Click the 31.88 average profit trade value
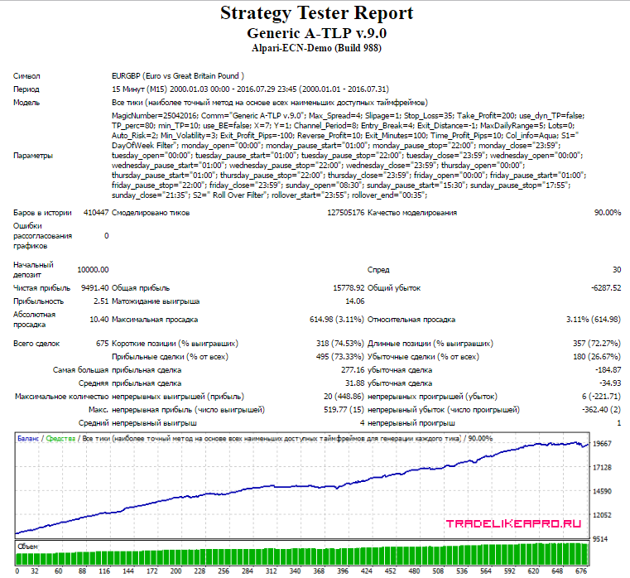This screenshot has height=578, width=630. click(355, 383)
